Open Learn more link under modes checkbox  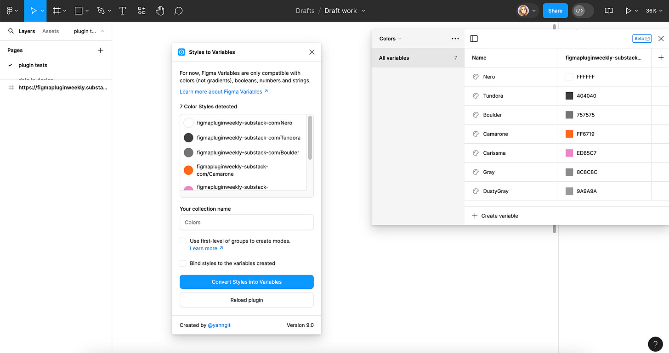click(206, 248)
